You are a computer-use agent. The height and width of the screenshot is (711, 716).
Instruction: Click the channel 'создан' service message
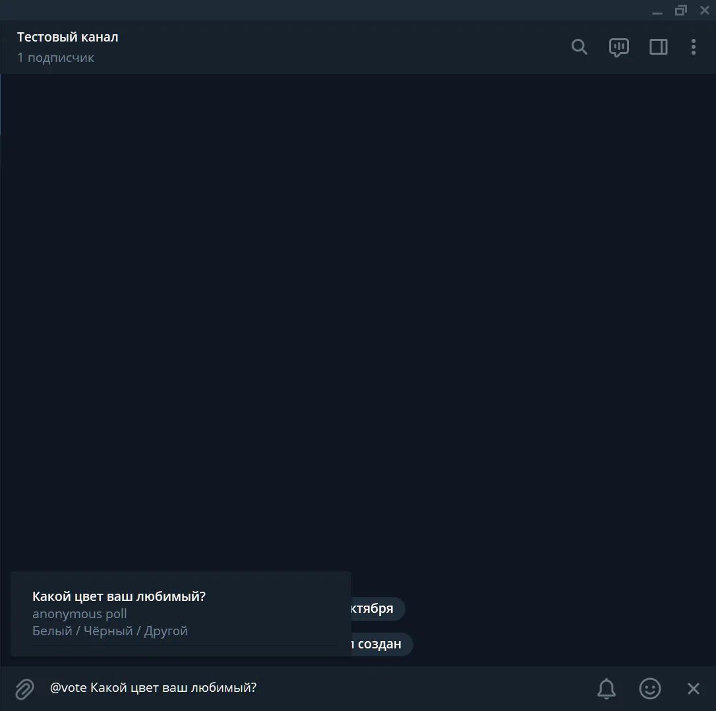click(x=381, y=644)
